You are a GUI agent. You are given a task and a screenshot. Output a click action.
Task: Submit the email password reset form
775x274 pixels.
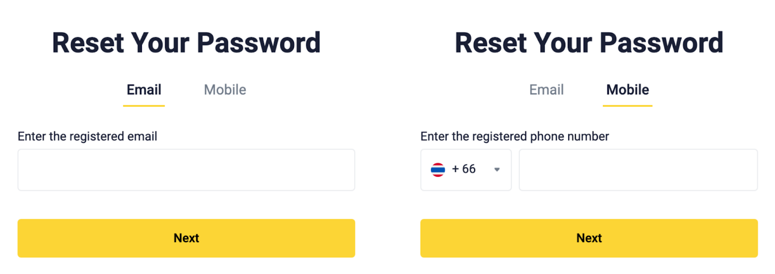click(x=186, y=238)
